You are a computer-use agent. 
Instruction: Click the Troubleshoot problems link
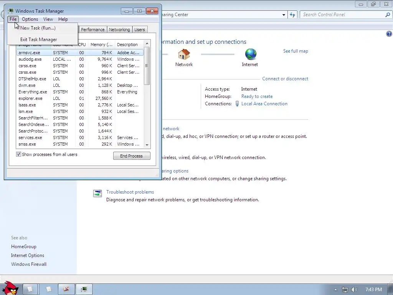click(x=130, y=192)
